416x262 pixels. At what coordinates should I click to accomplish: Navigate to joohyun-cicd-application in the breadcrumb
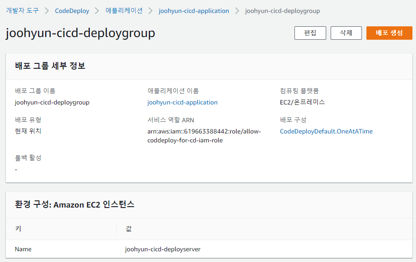tap(193, 11)
